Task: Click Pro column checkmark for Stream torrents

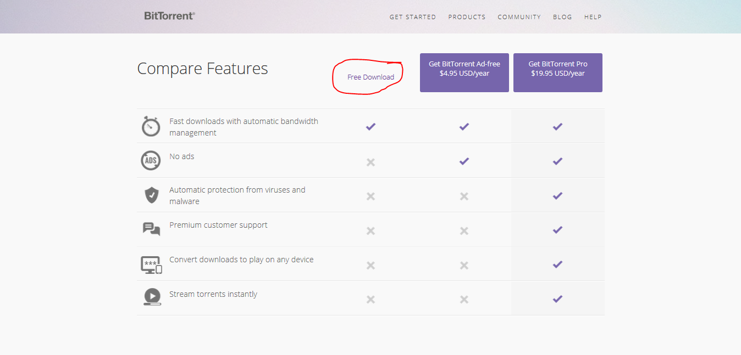Action: pos(557,299)
